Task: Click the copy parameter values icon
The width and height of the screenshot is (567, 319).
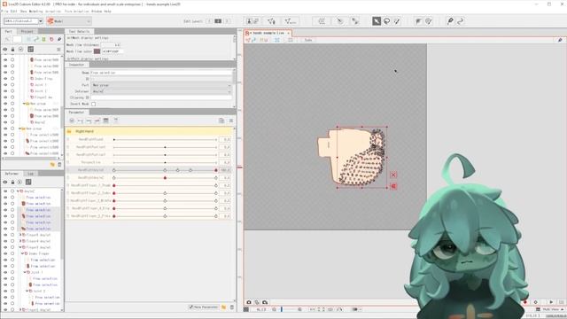Action: coord(221,121)
